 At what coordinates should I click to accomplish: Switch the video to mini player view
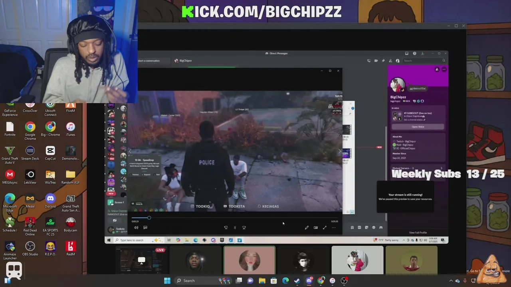(315, 228)
